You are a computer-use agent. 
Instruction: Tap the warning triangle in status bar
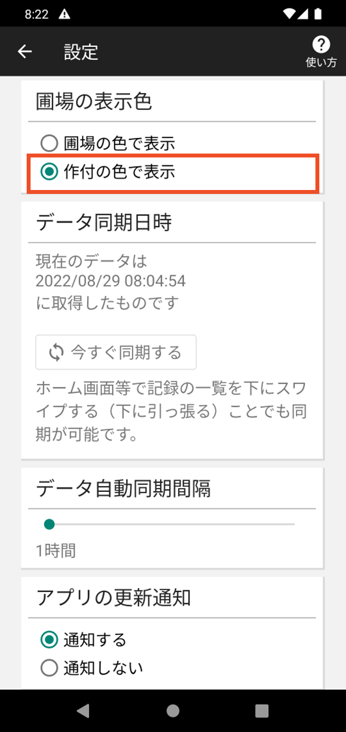click(x=64, y=14)
